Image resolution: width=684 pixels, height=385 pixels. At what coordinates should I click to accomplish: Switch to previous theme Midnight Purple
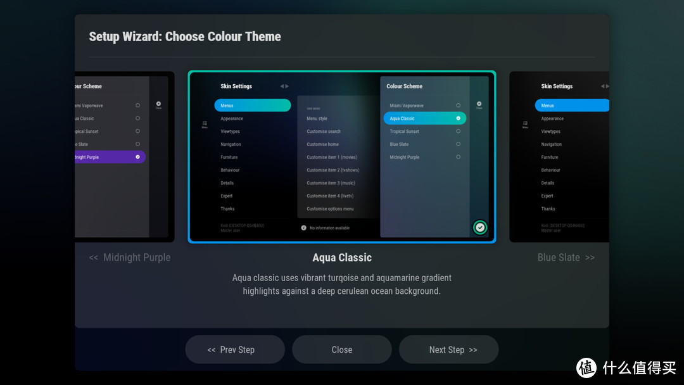point(130,257)
